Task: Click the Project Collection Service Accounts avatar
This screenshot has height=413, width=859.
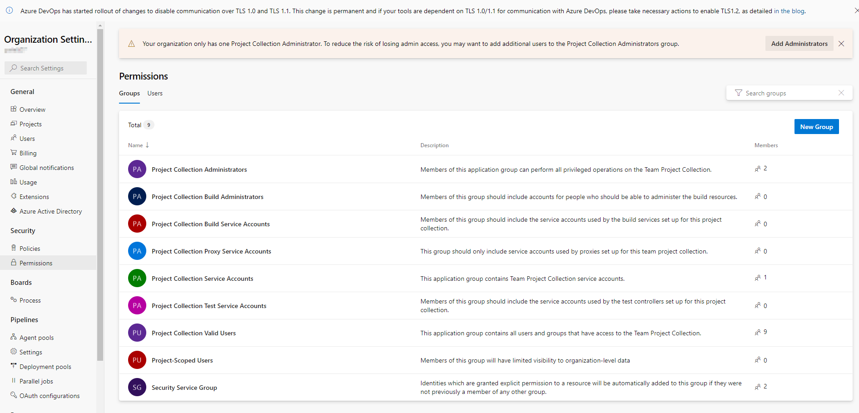Action: (x=137, y=278)
